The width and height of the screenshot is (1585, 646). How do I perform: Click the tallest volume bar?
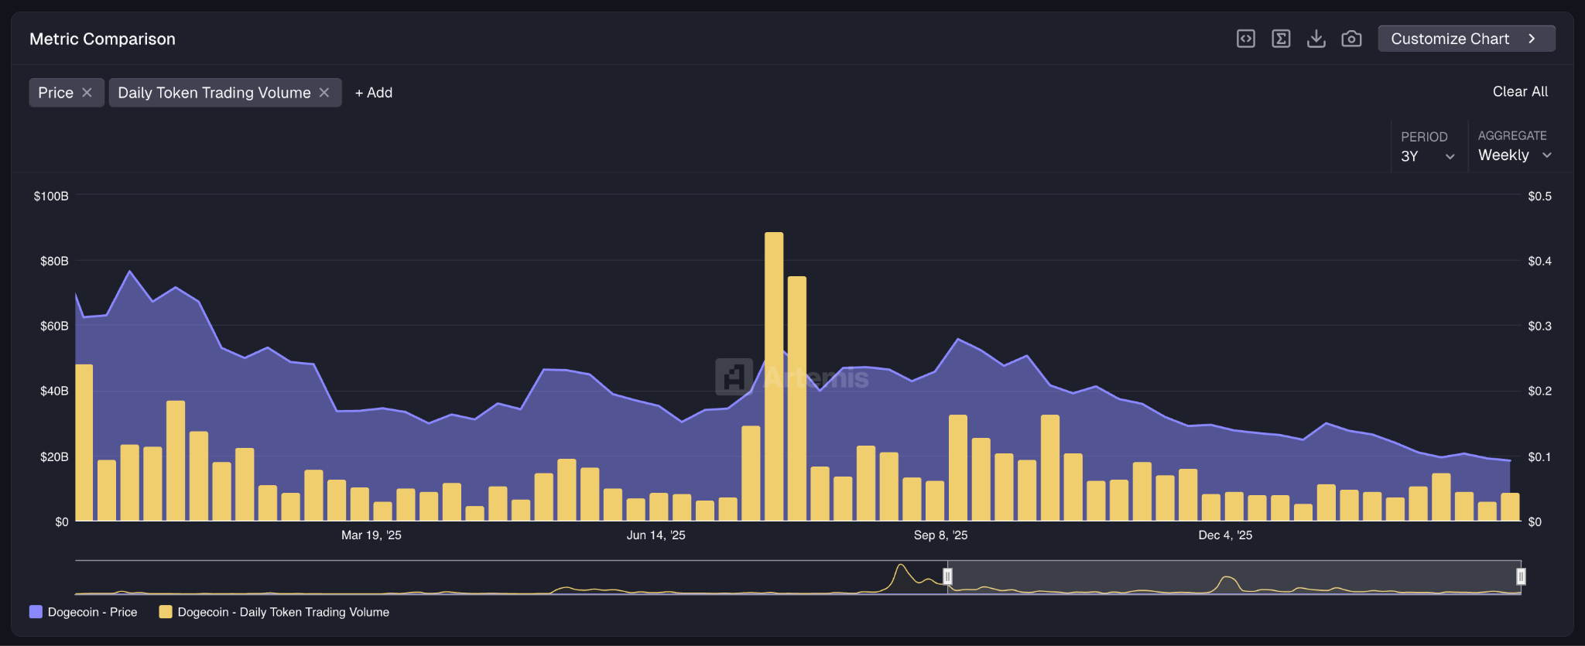(x=774, y=376)
